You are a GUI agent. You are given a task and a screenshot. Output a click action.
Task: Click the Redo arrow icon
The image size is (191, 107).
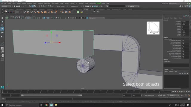(x=24, y=6)
